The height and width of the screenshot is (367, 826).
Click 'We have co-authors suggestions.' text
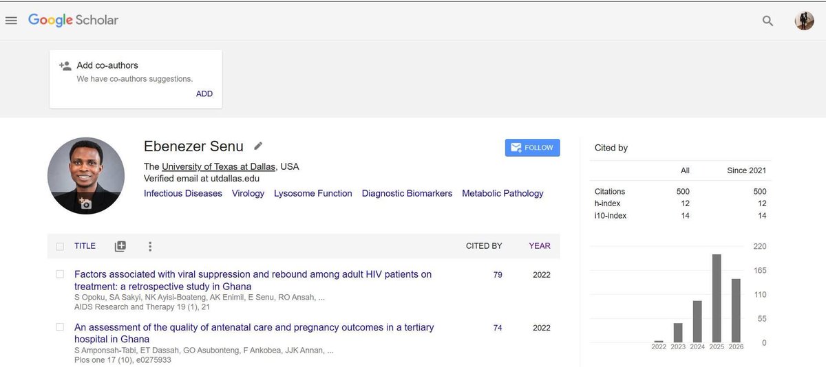coord(135,79)
